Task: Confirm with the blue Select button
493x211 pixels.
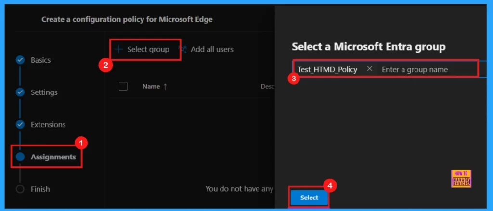Action: 309,198
